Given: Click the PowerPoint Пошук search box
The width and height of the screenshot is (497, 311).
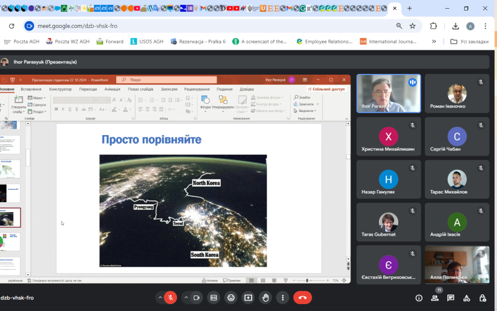Looking at the screenshot, I should tap(166, 80).
